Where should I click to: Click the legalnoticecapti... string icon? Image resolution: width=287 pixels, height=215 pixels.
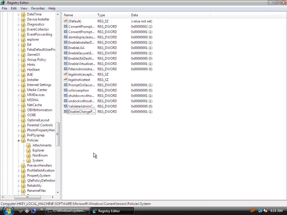(66, 74)
